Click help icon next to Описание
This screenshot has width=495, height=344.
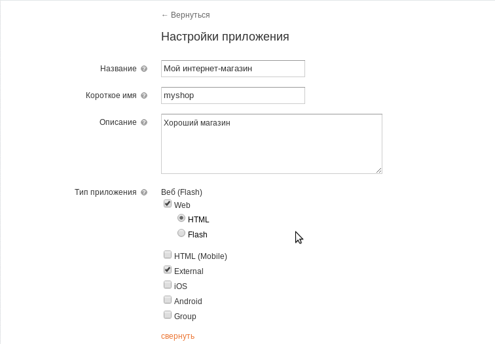point(144,122)
